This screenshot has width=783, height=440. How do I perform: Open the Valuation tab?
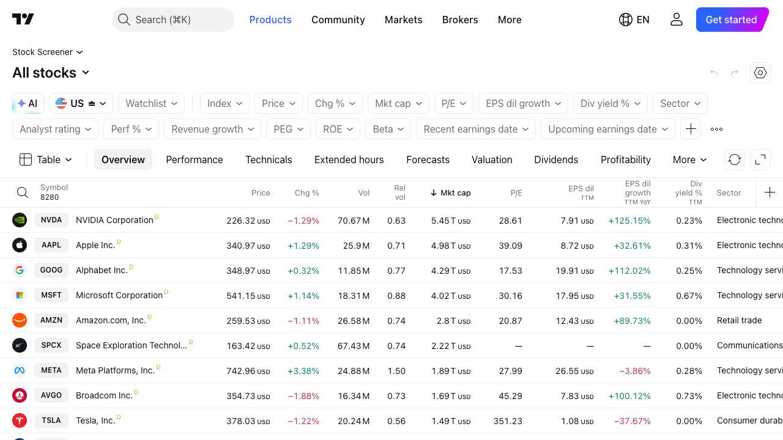click(492, 159)
